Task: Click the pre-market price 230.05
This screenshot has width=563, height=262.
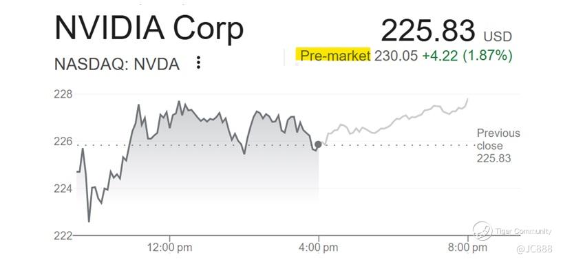Action: click(396, 56)
